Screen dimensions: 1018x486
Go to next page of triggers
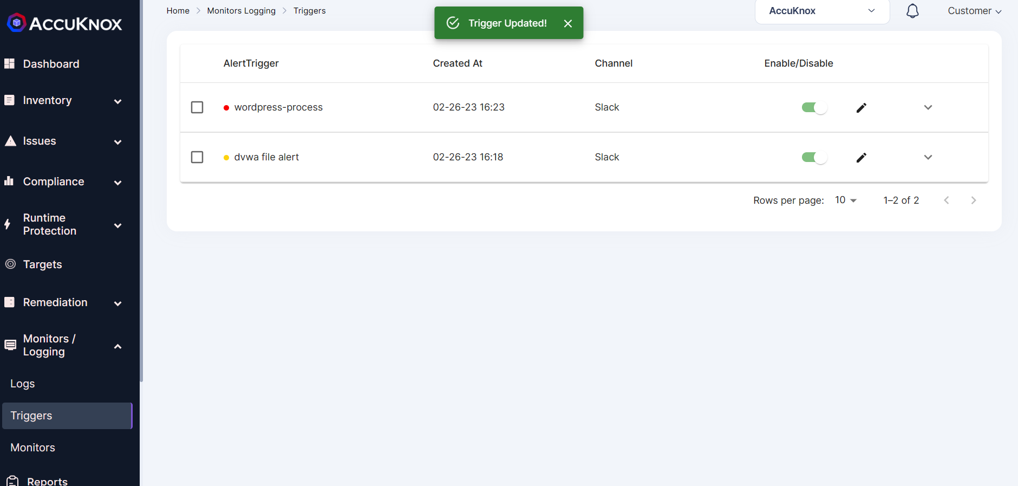pyautogui.click(x=974, y=200)
